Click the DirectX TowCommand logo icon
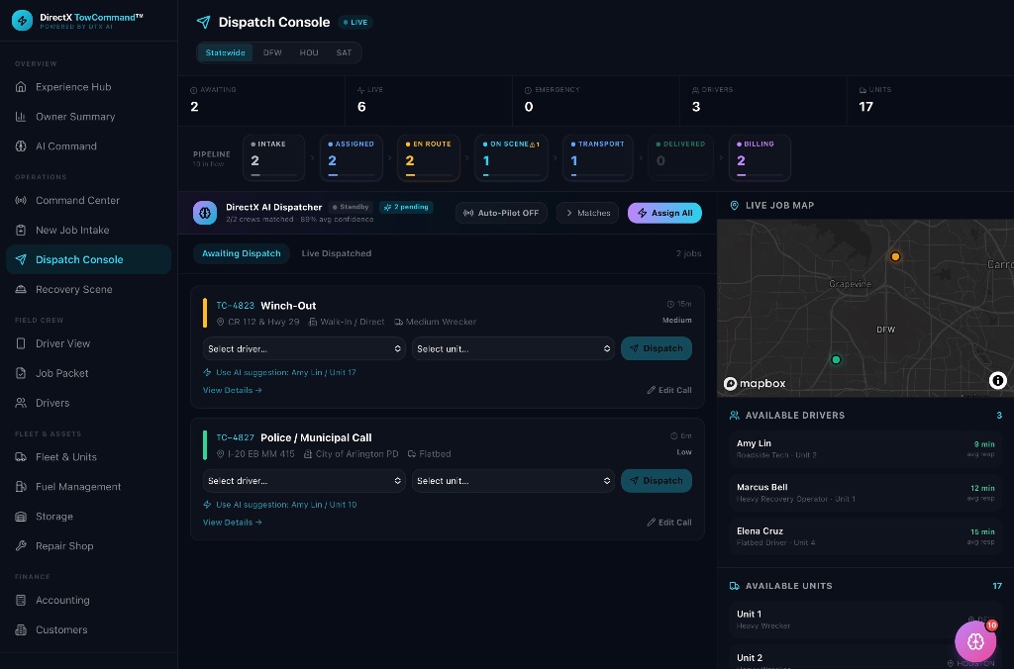 point(22,21)
